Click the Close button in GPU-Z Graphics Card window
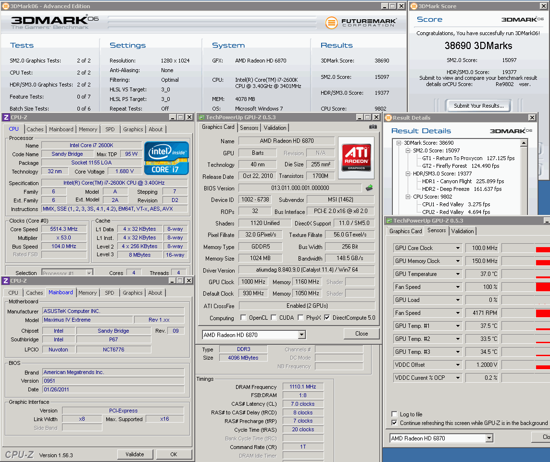This screenshot has height=462, width=550. 362,334
